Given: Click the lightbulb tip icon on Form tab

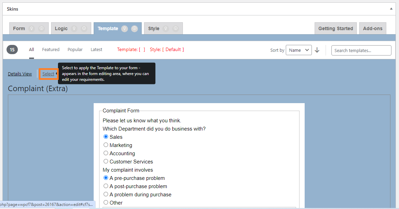Looking at the screenshot, I should (32, 28).
